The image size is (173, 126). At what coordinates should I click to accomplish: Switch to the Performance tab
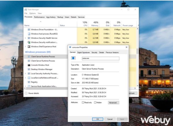click(39, 17)
